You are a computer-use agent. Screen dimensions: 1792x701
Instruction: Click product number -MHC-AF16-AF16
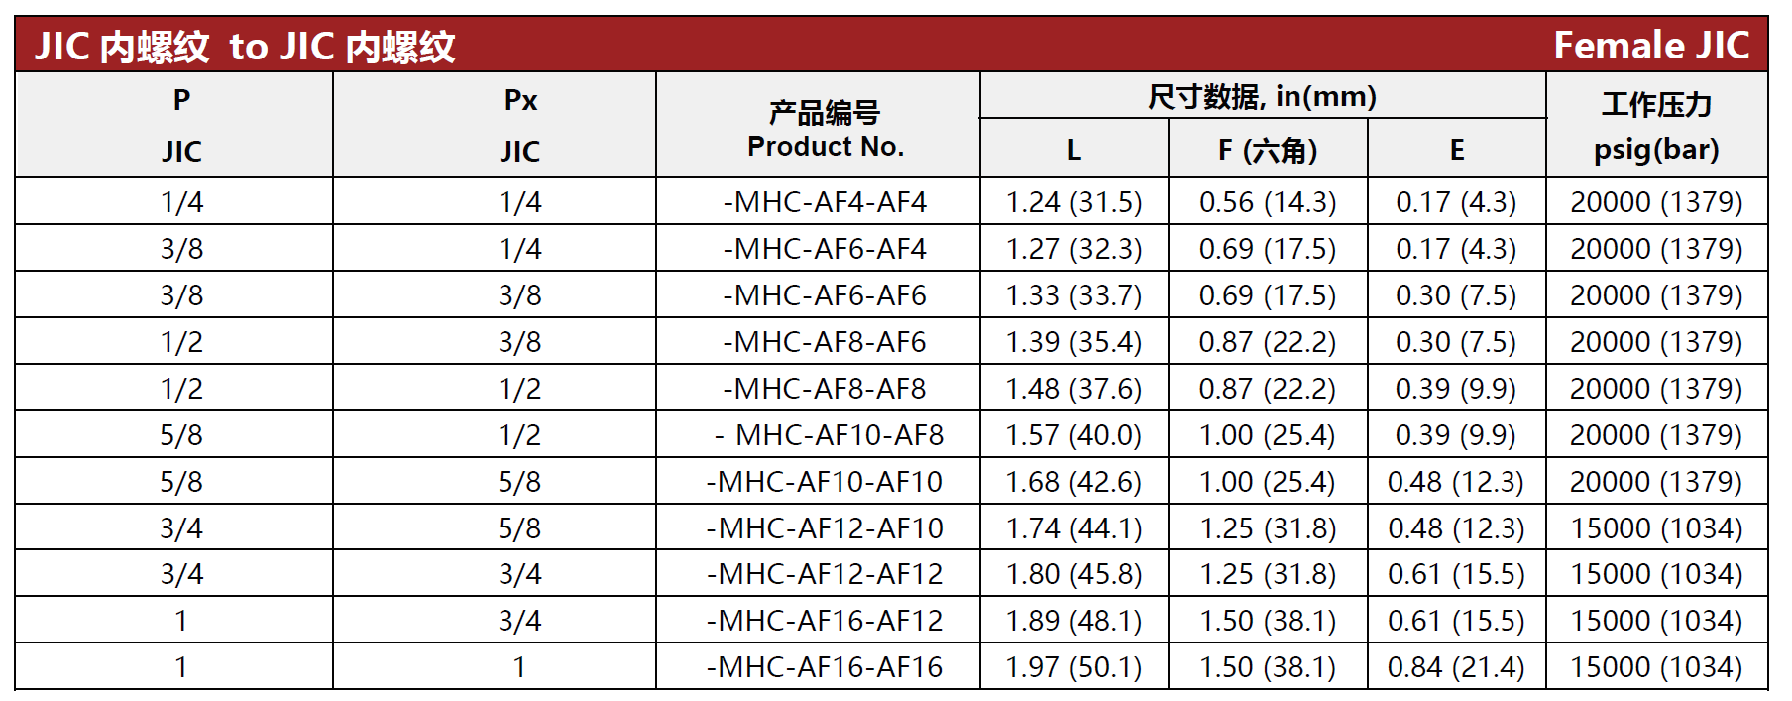tap(825, 667)
